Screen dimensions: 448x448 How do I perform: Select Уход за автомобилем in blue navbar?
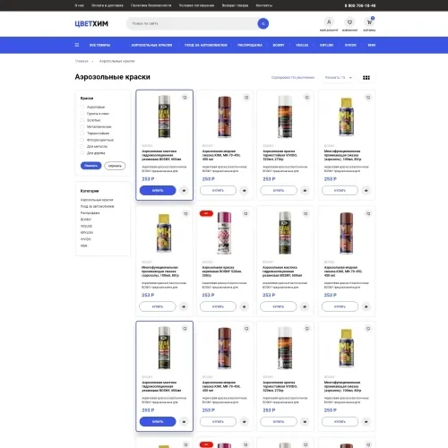[206, 45]
